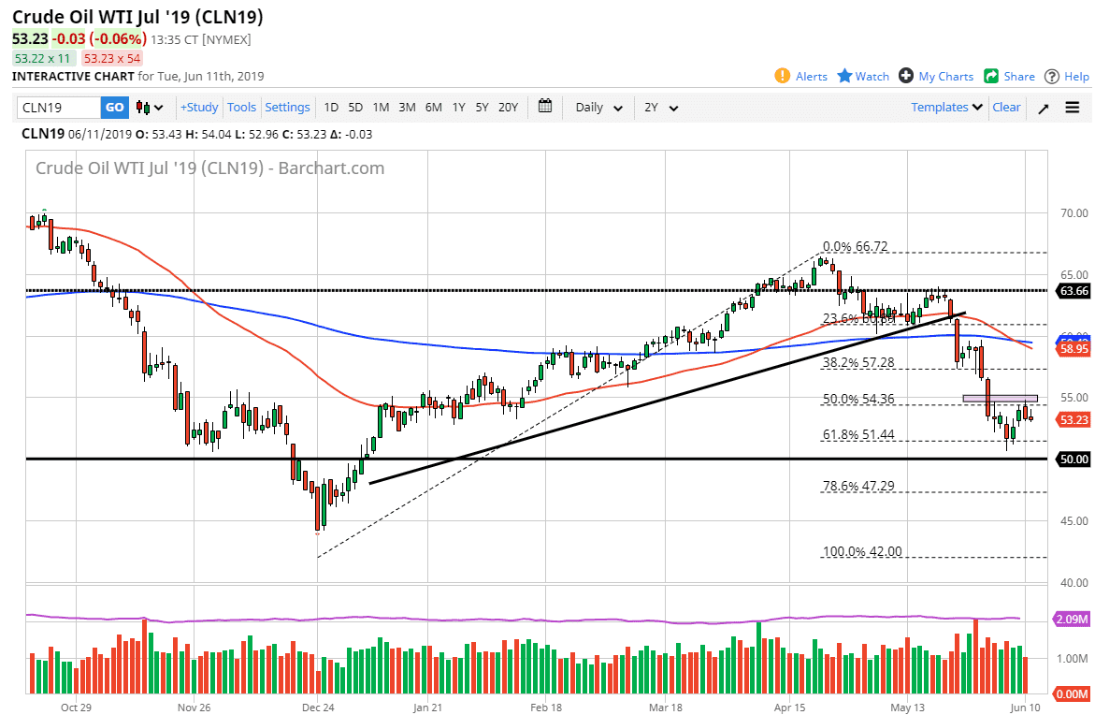The image size is (1095, 715).
Task: Open the Alerts bell icon
Action: [783, 76]
